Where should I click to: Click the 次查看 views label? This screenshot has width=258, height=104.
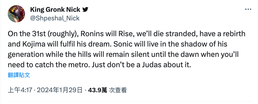point(118,90)
